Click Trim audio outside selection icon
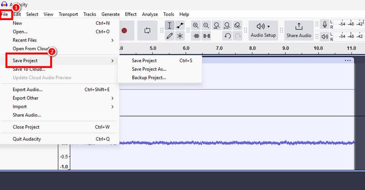The height and width of the screenshot is (190, 365). 196,36
